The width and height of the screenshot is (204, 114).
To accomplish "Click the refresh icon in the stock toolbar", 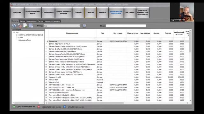I will [14, 26].
